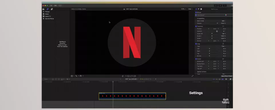Click the timeline Index button
The height and width of the screenshot is (110, 275).
(46, 79)
